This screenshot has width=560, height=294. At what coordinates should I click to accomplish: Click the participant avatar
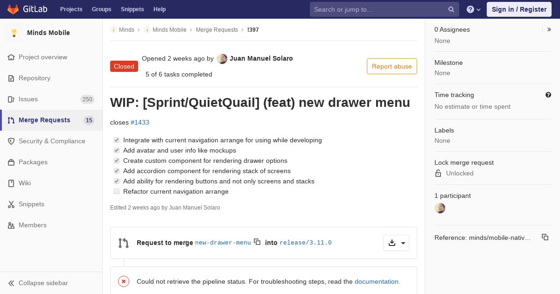(440, 208)
